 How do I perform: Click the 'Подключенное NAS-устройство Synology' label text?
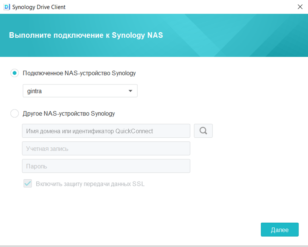tap(79, 73)
